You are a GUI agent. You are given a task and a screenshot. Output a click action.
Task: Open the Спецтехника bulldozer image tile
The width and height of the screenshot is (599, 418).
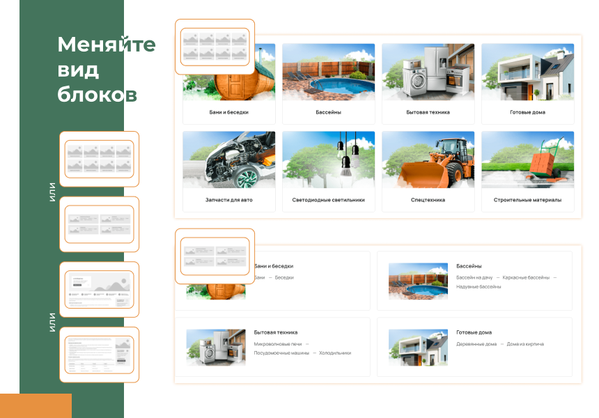(428, 160)
